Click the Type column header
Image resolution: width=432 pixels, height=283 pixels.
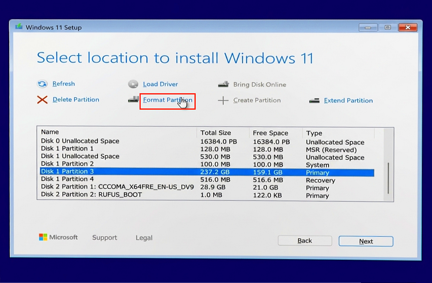point(338,133)
